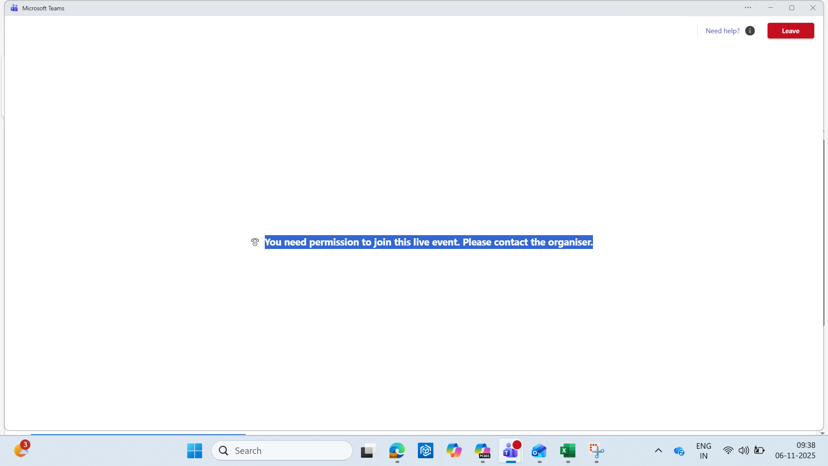Open the three-dots more options menu
Image resolution: width=828 pixels, height=466 pixels.
point(748,7)
